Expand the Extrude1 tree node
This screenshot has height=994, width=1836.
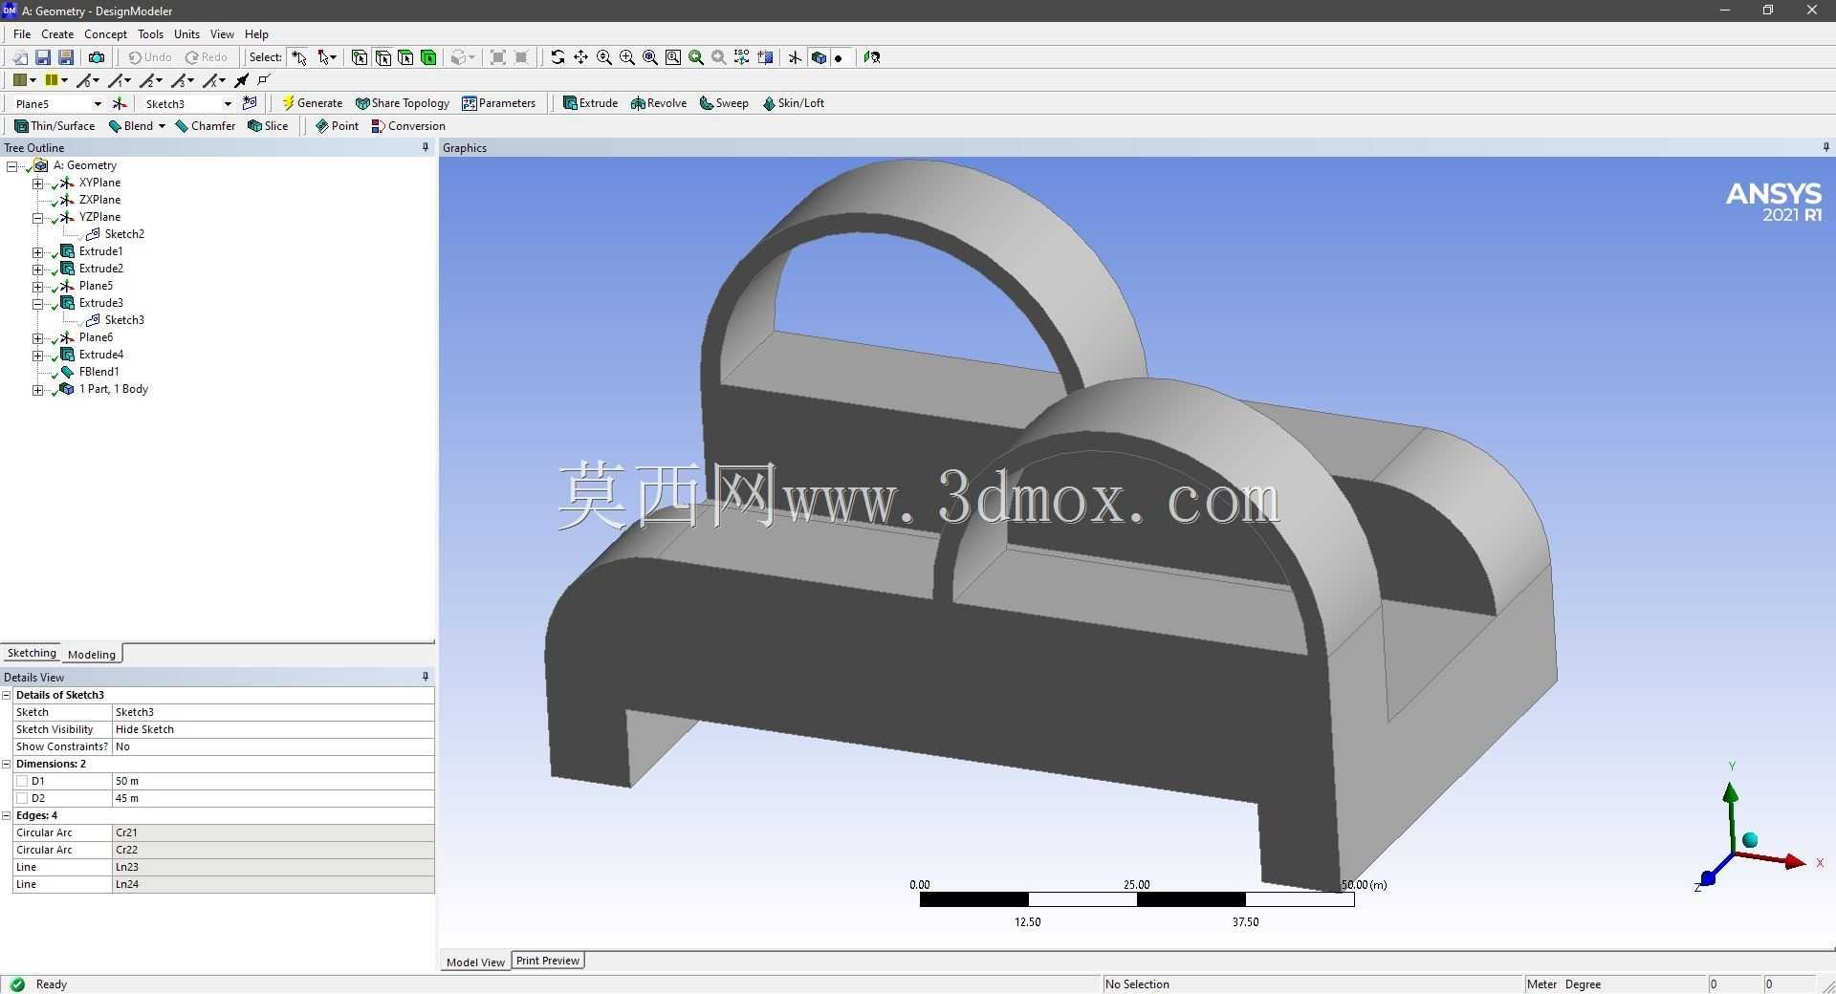pyautogui.click(x=37, y=251)
